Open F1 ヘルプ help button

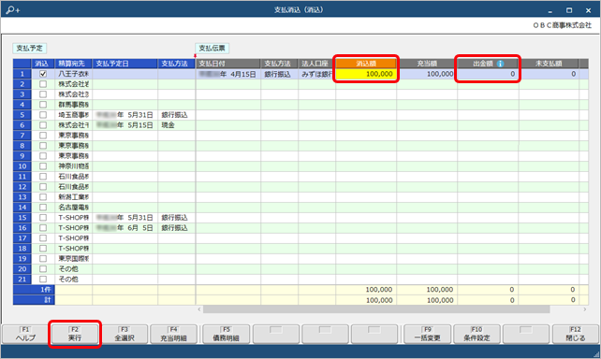(25, 334)
